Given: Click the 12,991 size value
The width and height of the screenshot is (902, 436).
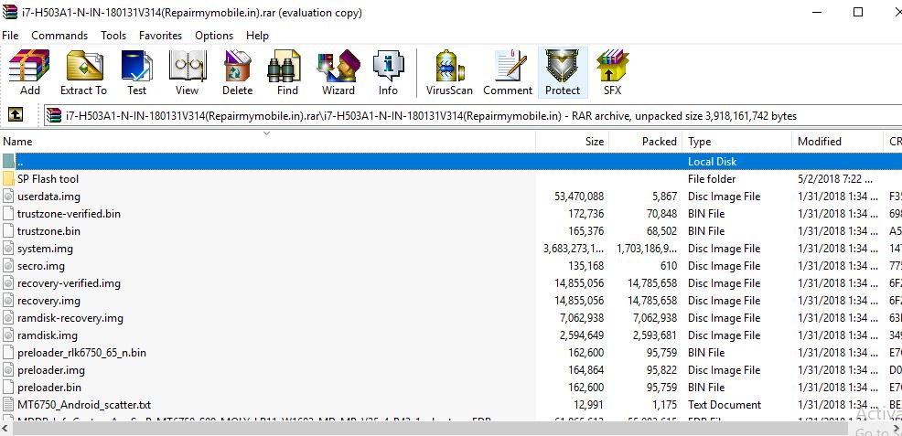Looking at the screenshot, I should [588, 405].
